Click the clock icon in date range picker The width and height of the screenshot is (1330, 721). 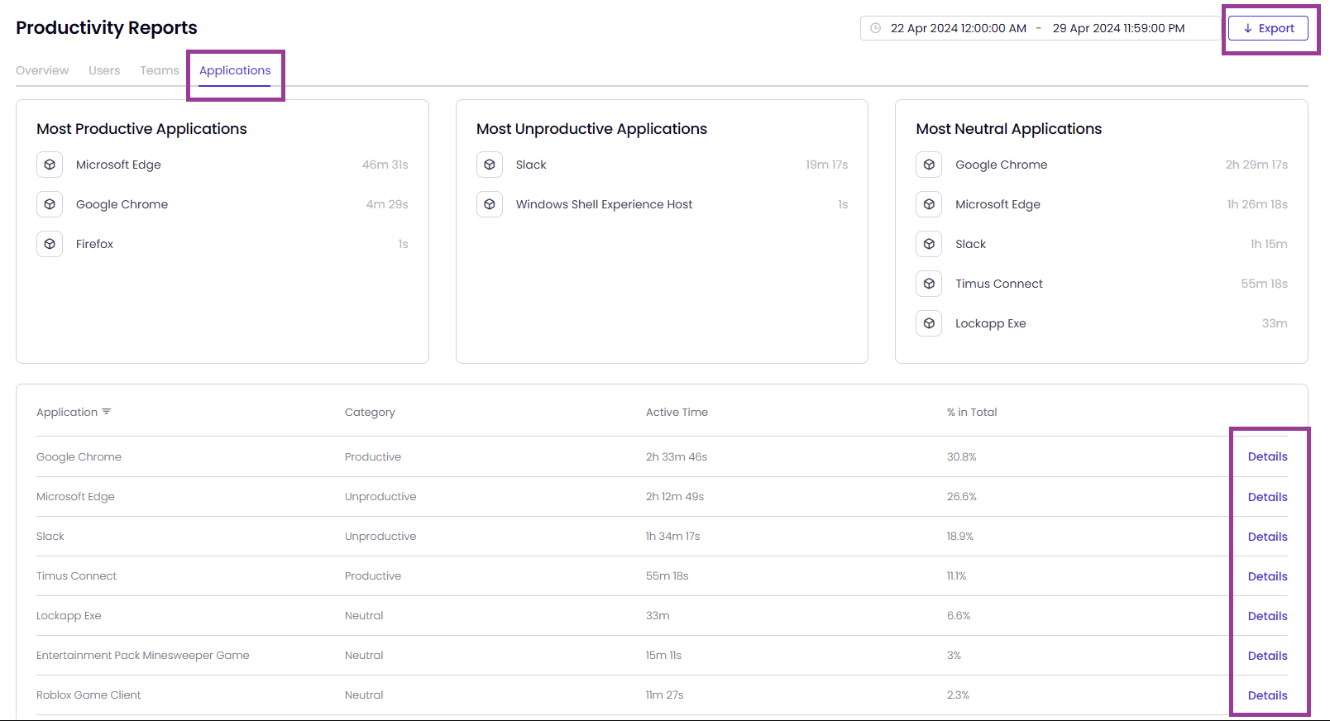click(875, 28)
